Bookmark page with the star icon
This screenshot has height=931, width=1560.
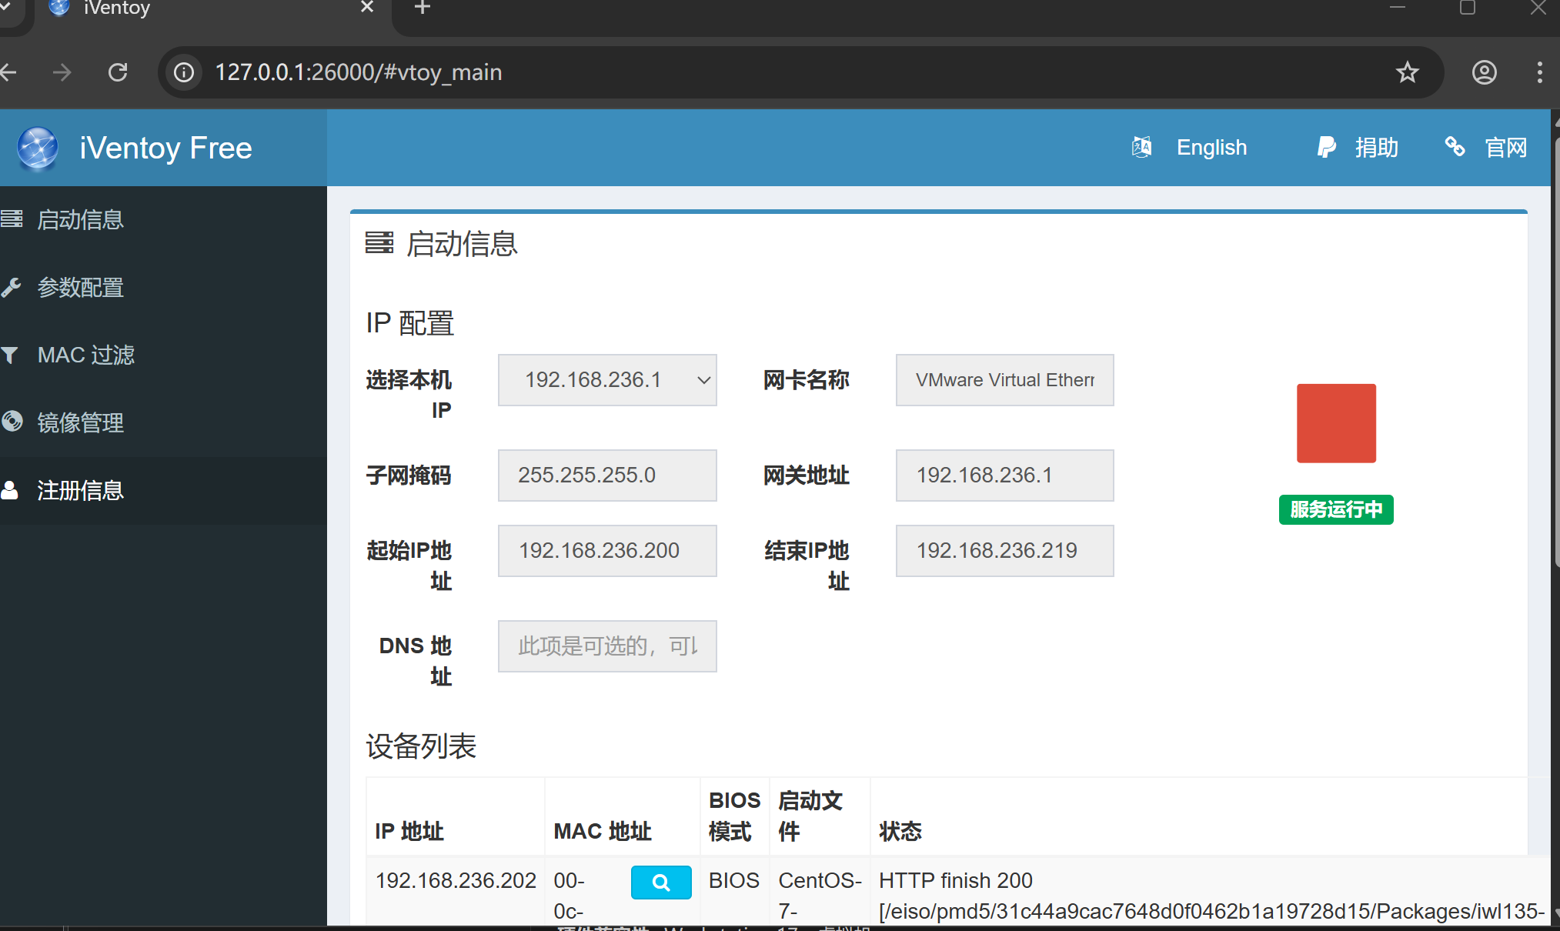point(1407,72)
